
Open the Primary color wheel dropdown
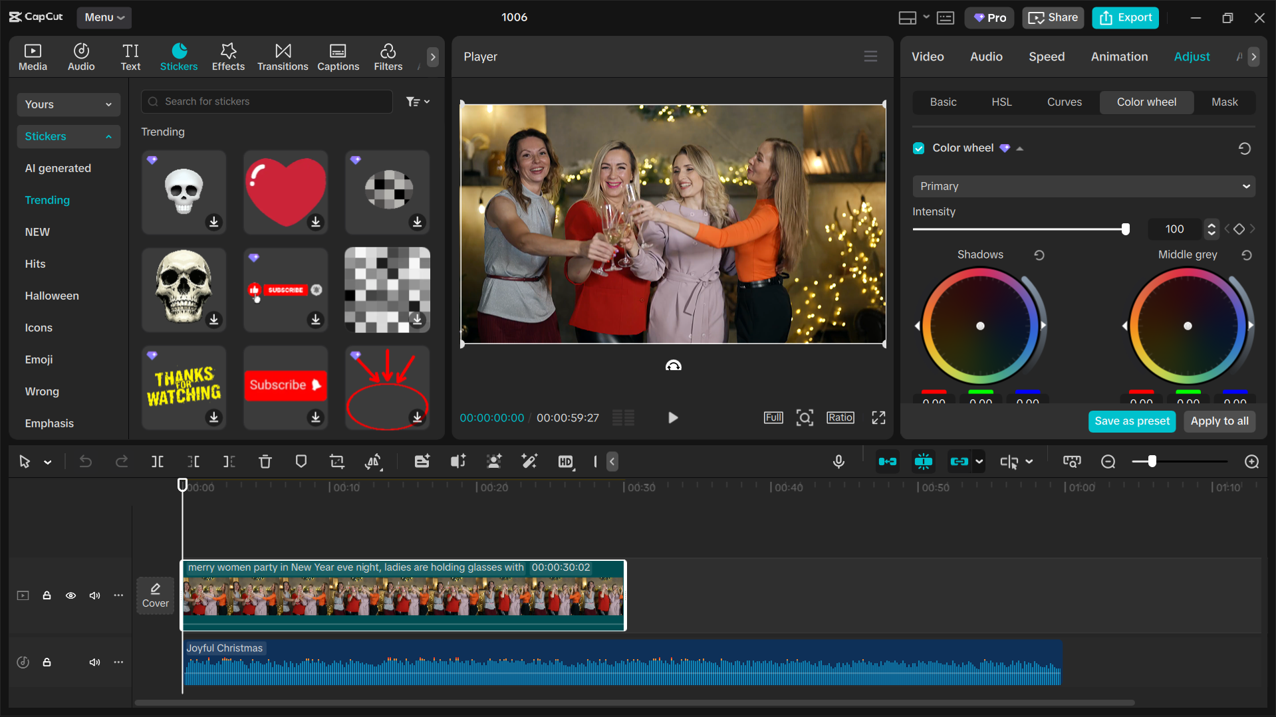click(1083, 186)
